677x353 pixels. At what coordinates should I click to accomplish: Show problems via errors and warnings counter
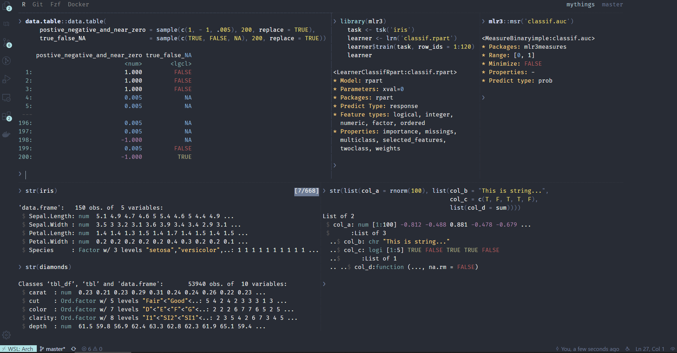tap(92, 349)
